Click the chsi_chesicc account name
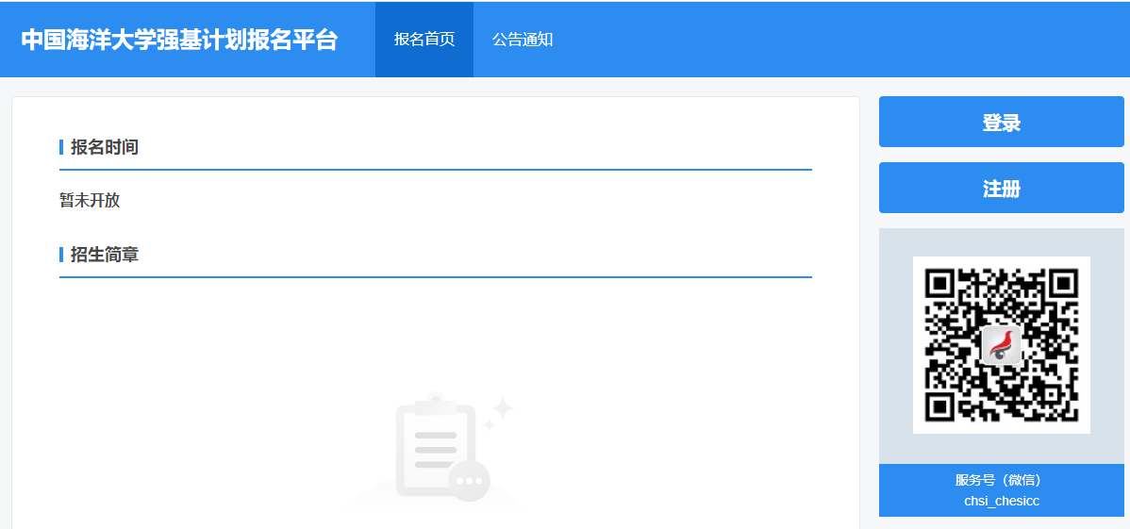The height and width of the screenshot is (529, 1130). (1001, 501)
